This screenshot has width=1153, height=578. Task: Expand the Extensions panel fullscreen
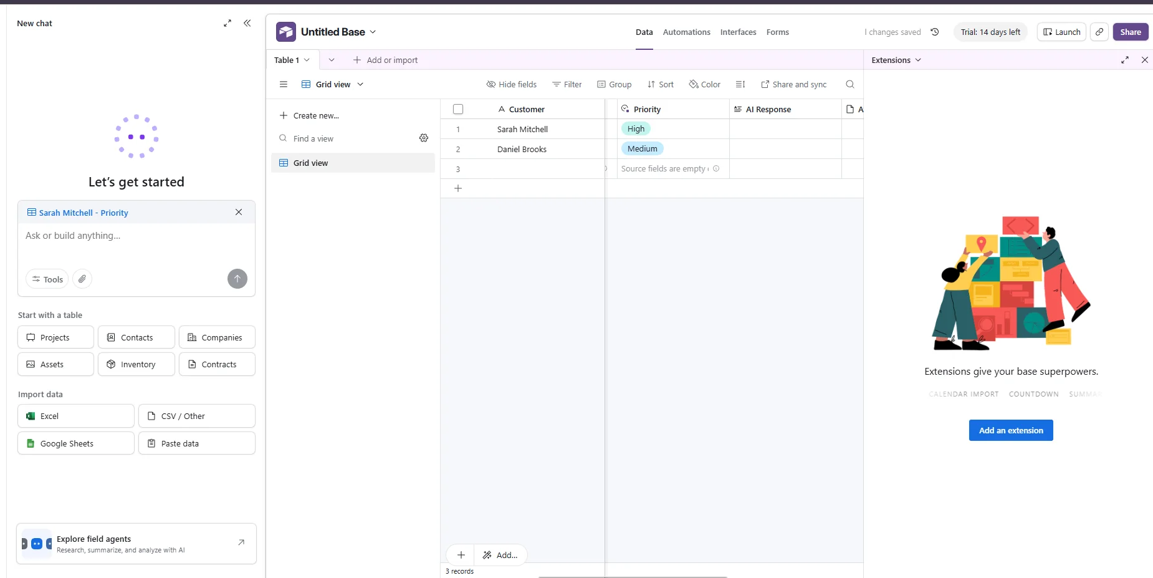point(1125,60)
